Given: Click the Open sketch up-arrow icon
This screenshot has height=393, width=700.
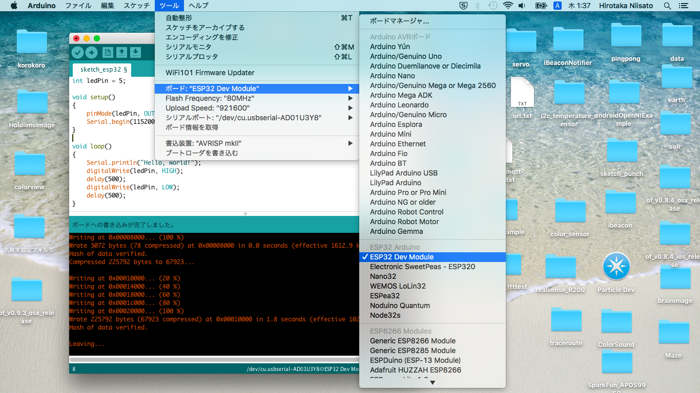Looking at the screenshot, I should 121,52.
